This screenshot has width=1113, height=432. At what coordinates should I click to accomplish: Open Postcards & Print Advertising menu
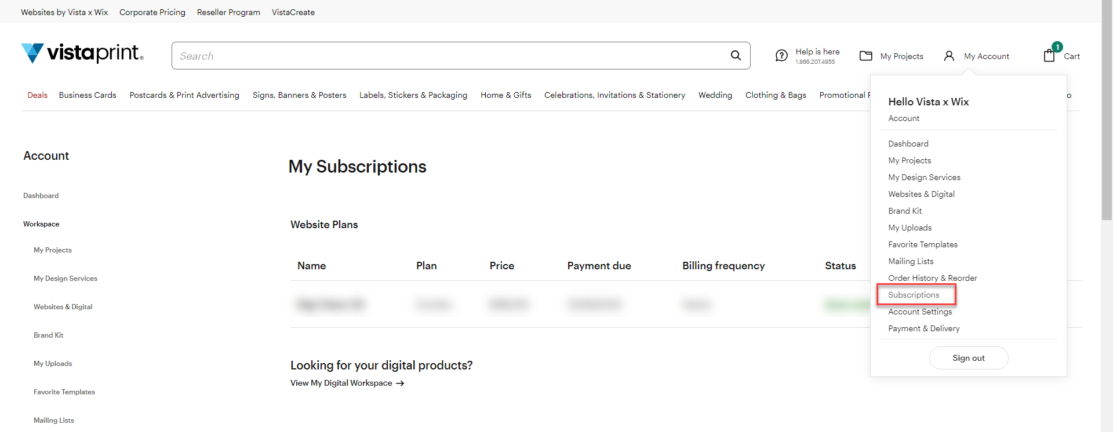pos(184,95)
